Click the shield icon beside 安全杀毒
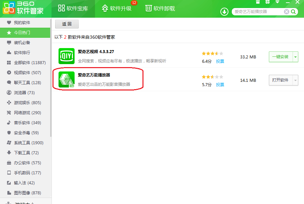Image resolution: width=304 pixels, height=204 pixels. click(x=9, y=133)
